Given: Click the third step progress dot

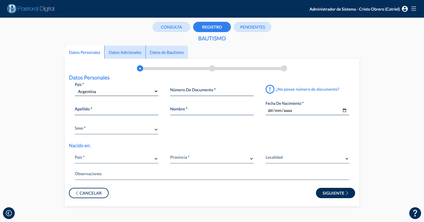Looking at the screenshot, I should tap(284, 68).
